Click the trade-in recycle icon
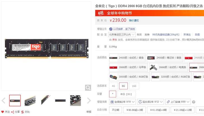 111,29
